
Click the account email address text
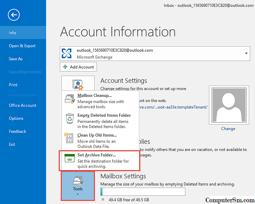click(115, 50)
